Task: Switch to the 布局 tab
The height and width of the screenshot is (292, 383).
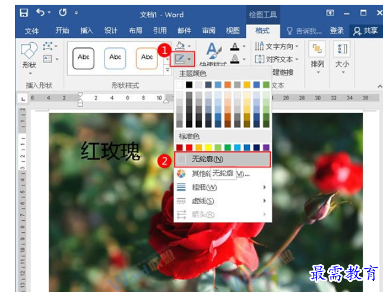Action: pos(135,31)
